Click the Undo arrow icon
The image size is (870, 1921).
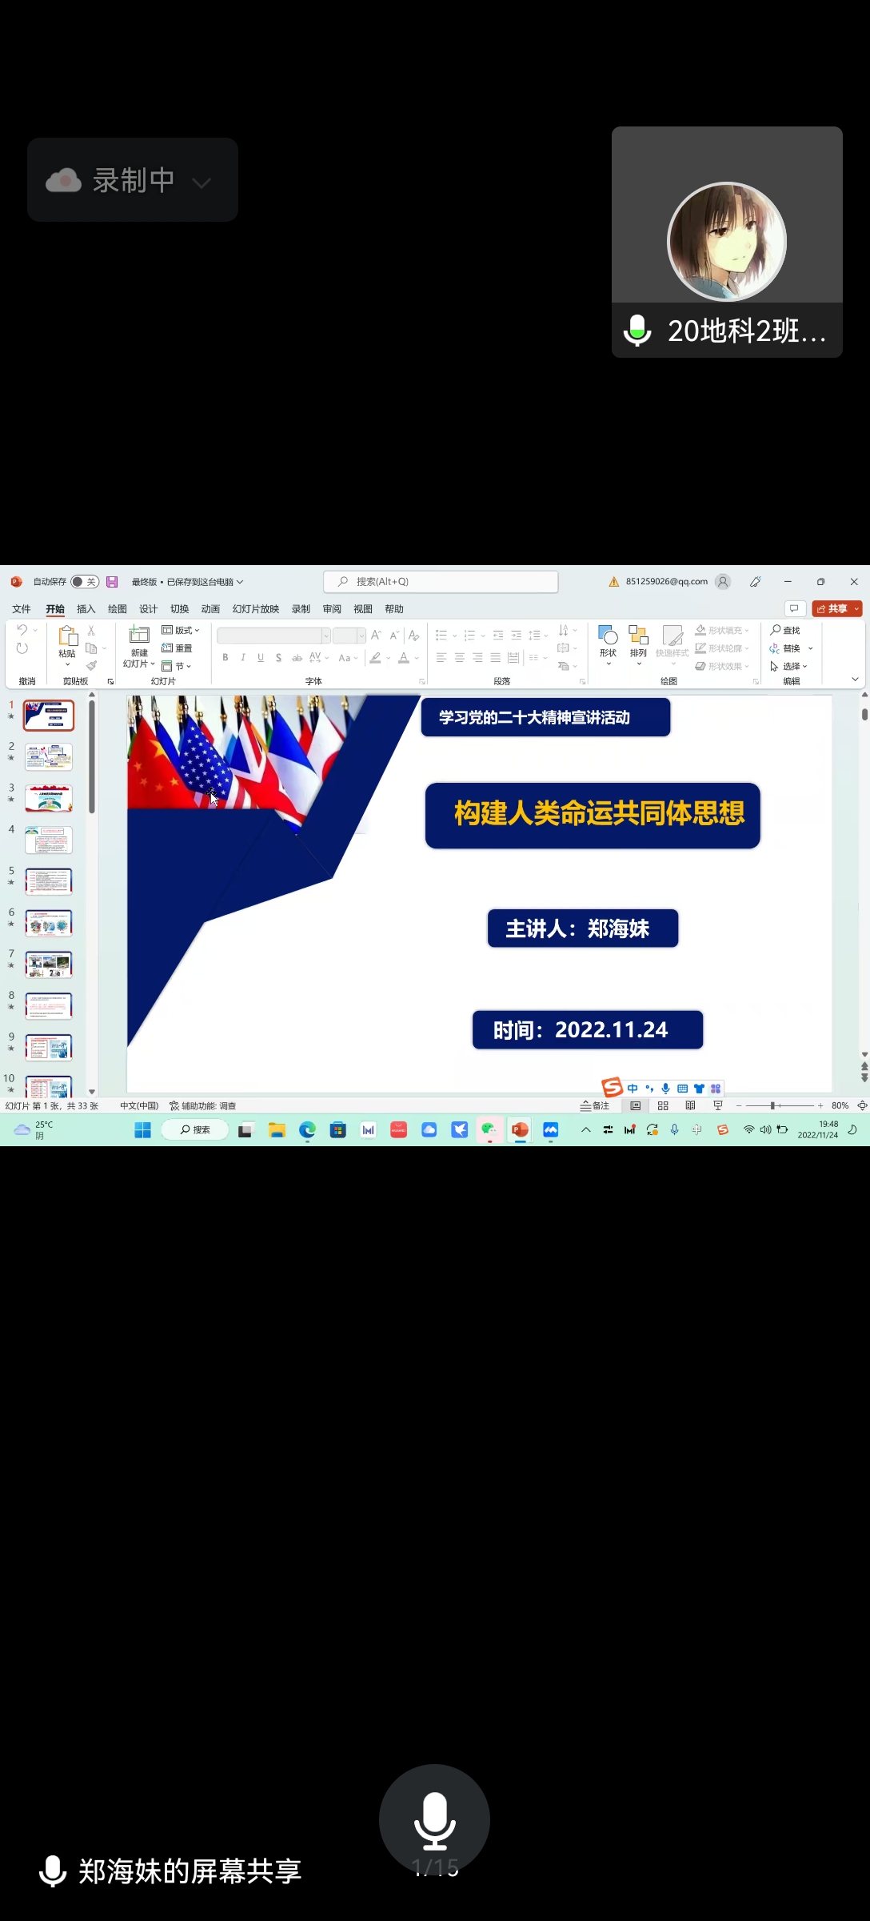[x=22, y=630]
